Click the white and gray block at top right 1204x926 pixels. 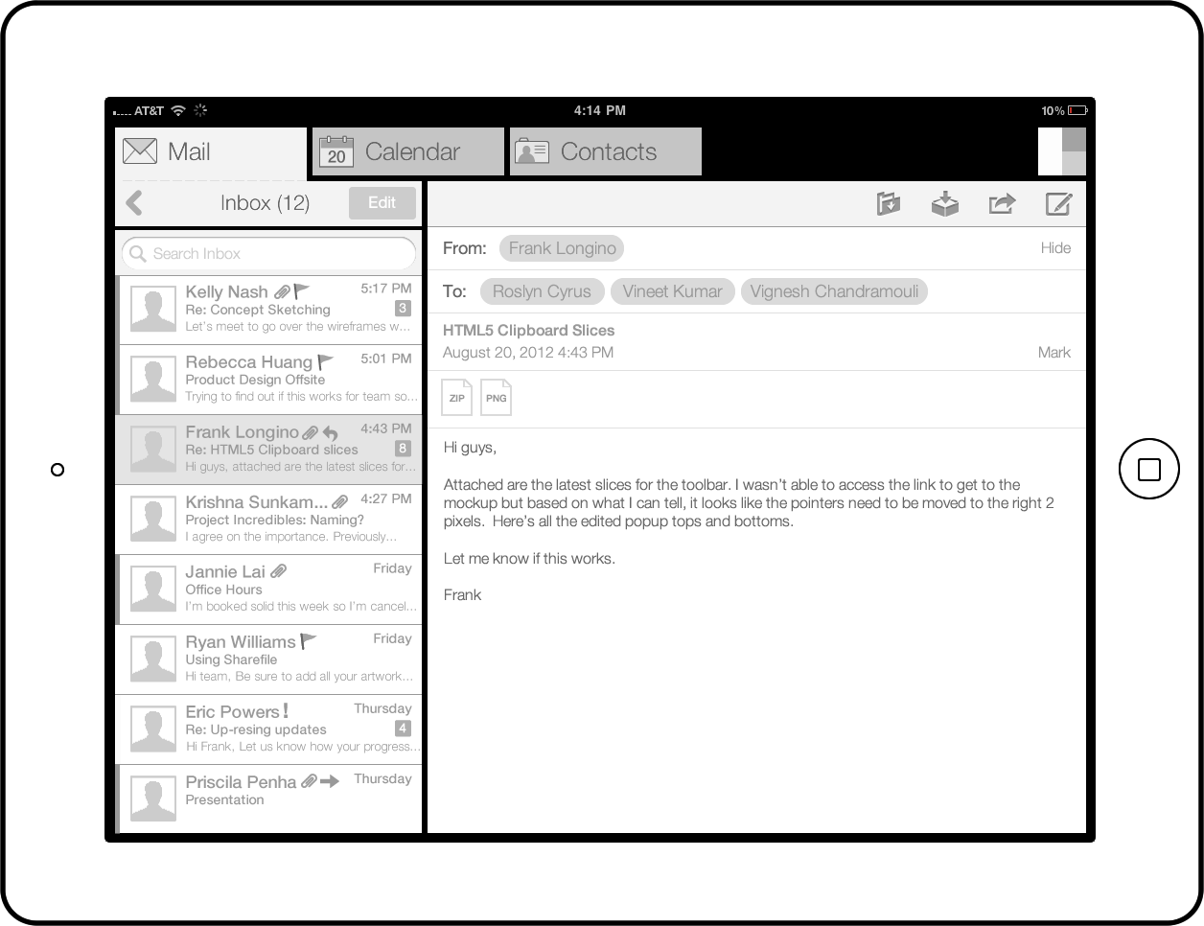pyautogui.click(x=1062, y=151)
